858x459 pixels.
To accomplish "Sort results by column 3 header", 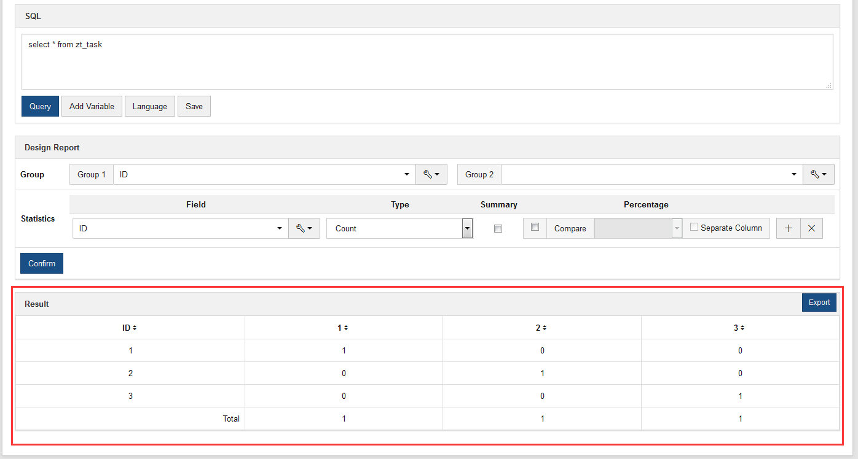I will (x=739, y=328).
